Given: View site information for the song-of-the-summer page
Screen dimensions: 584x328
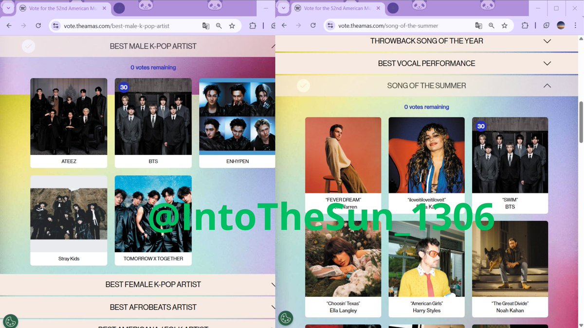Looking at the screenshot, I should (331, 26).
